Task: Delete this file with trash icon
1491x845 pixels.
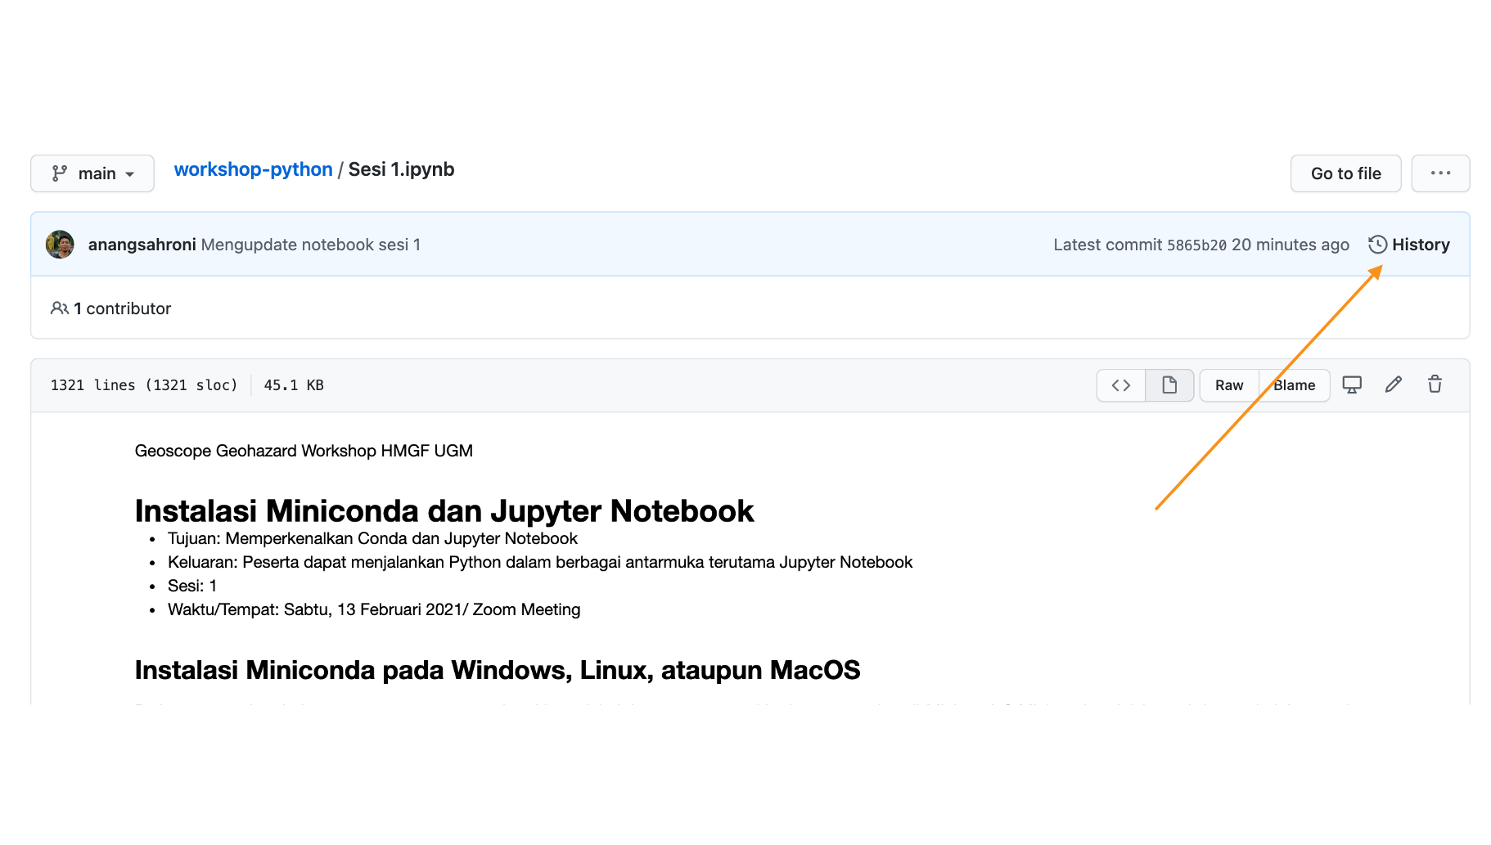Action: [x=1435, y=384]
